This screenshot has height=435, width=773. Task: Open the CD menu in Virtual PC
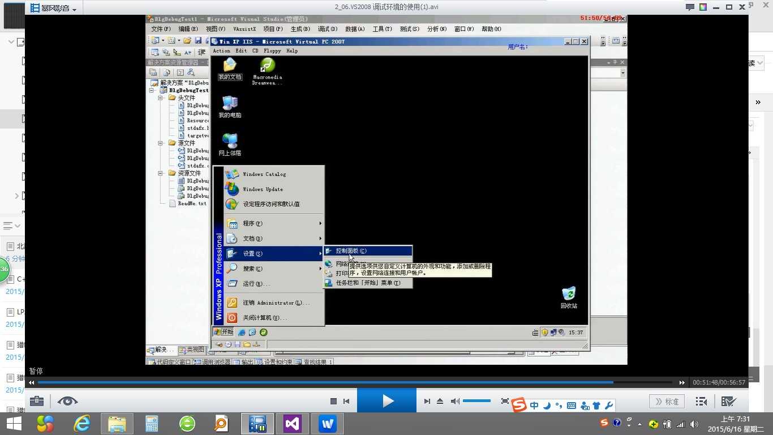(x=255, y=51)
